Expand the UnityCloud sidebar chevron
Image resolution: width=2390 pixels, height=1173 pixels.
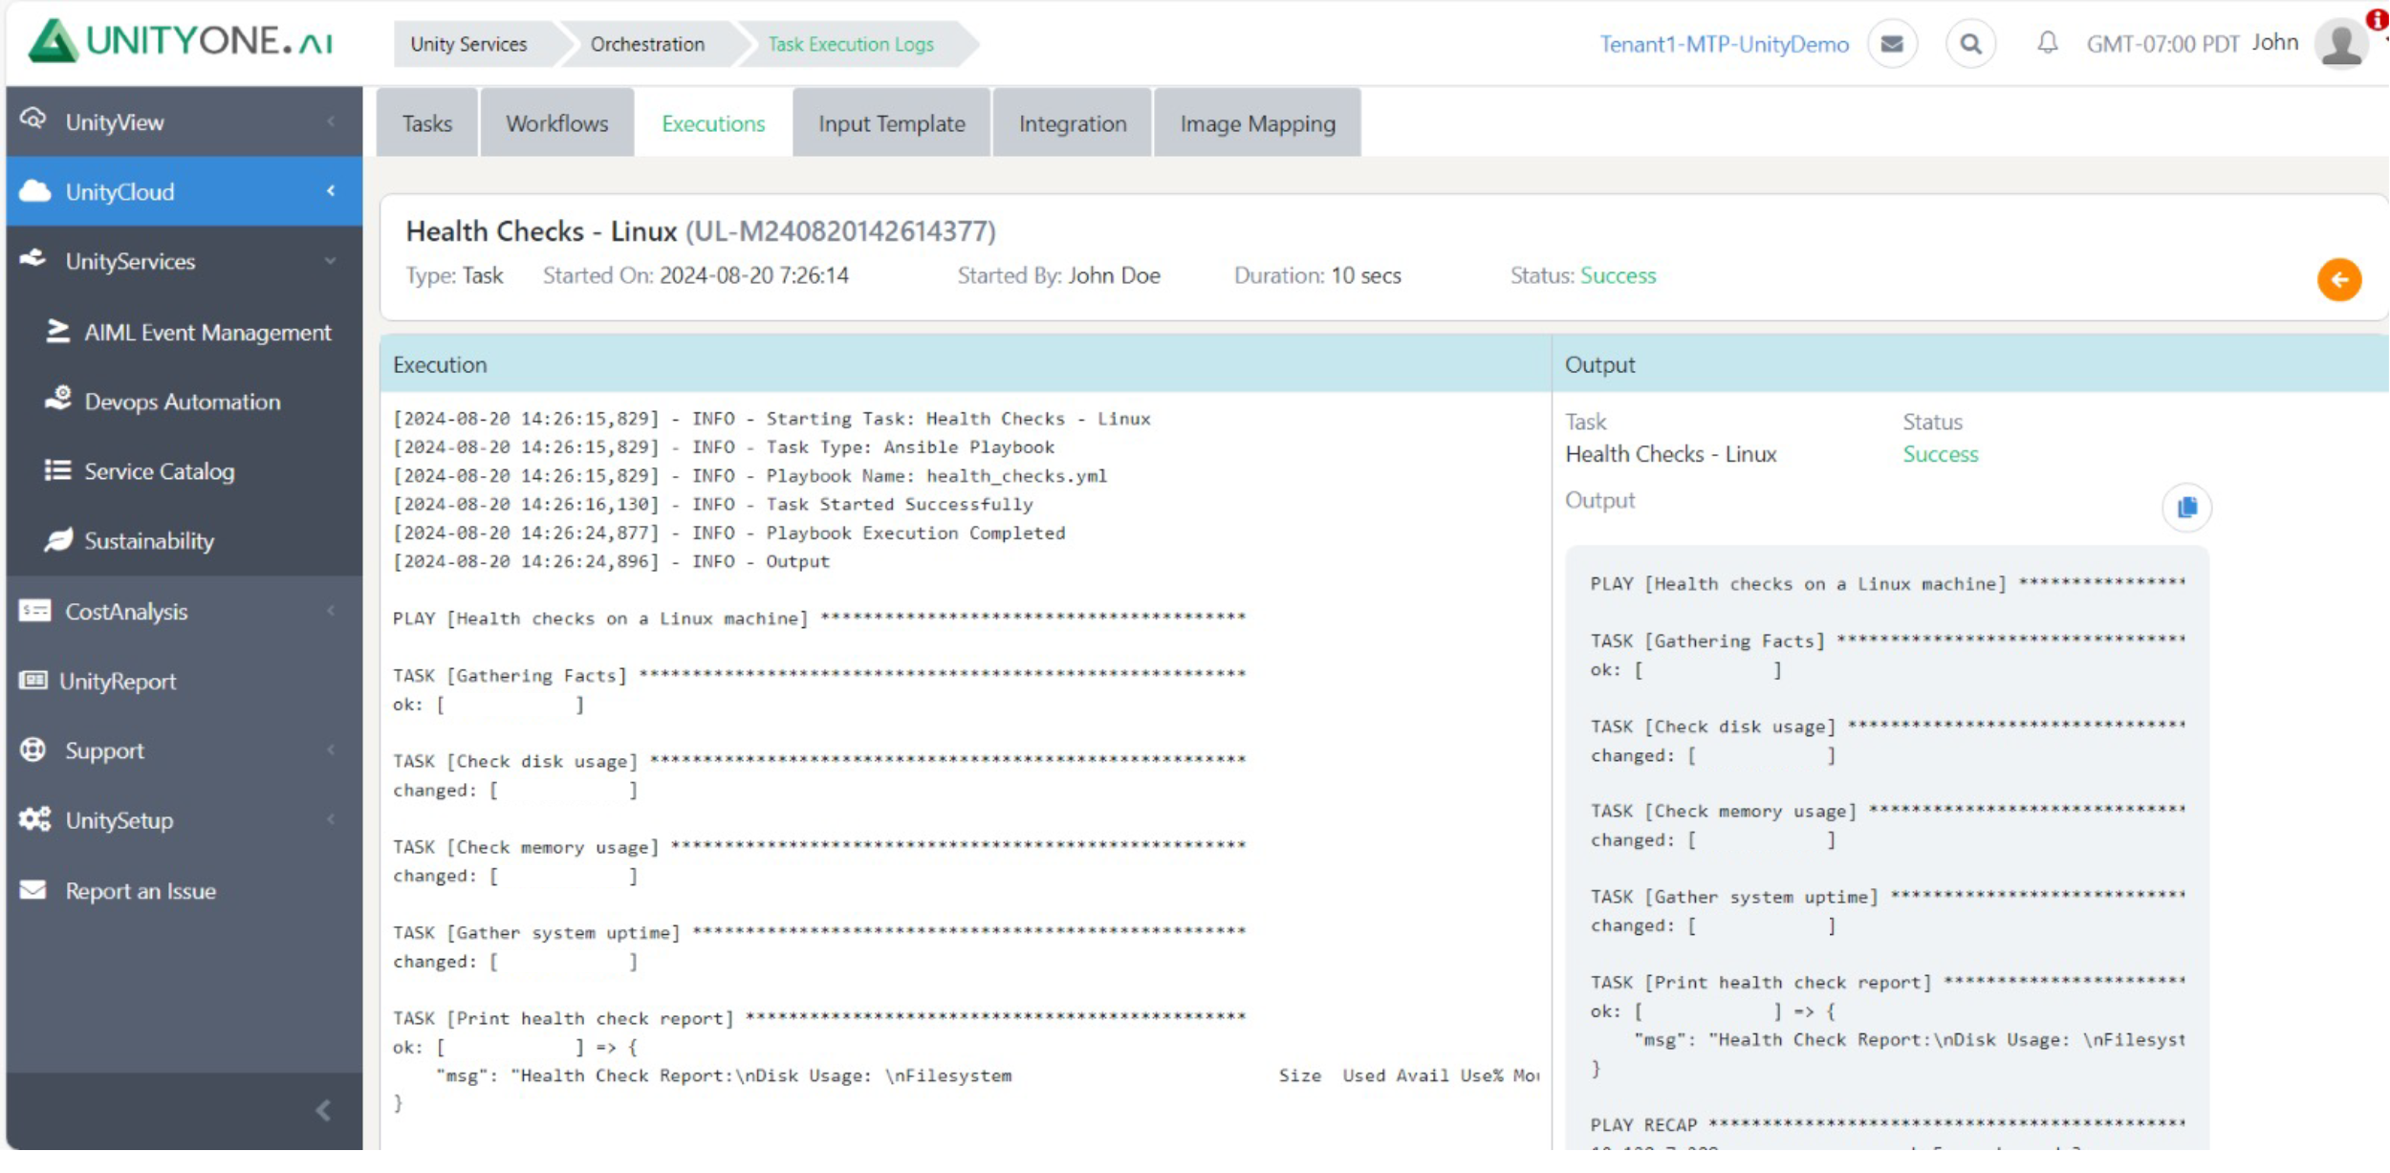point(332,191)
